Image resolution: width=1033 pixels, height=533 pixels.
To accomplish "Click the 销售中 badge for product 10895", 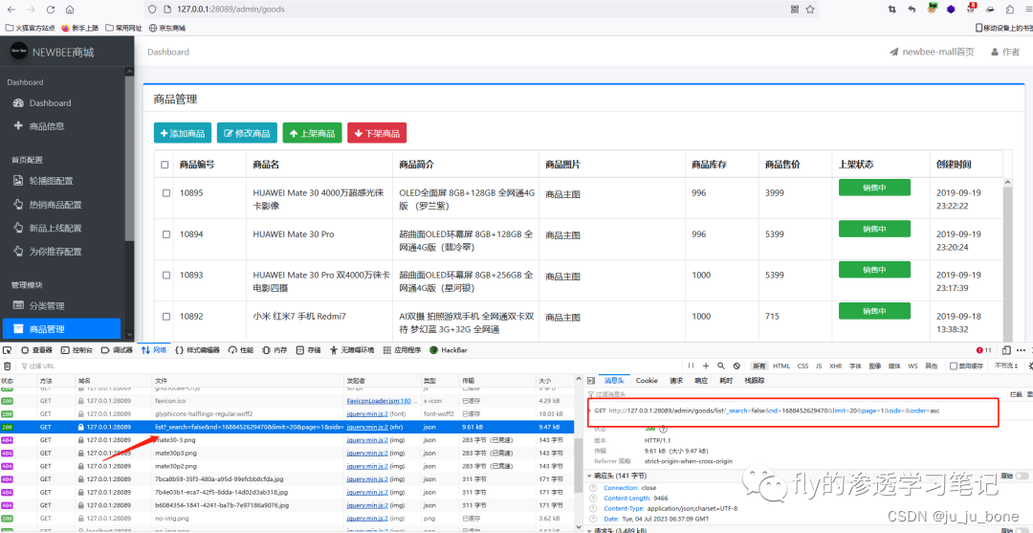I will 874,188.
